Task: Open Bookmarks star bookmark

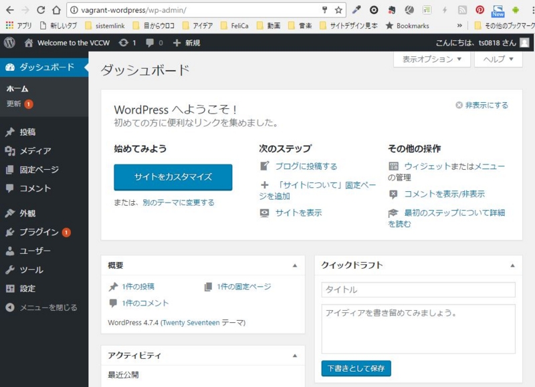Action: point(407,25)
